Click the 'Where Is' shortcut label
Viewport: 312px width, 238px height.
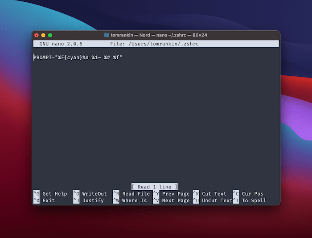click(x=134, y=201)
